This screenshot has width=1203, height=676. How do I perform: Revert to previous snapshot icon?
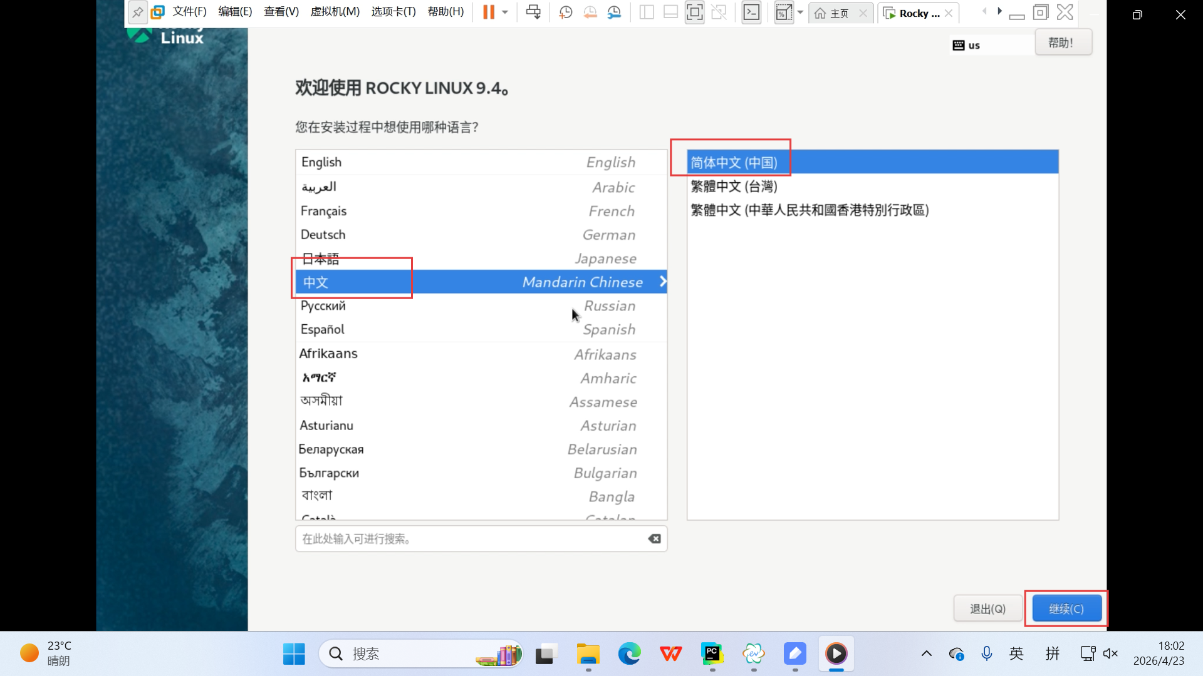tap(590, 12)
